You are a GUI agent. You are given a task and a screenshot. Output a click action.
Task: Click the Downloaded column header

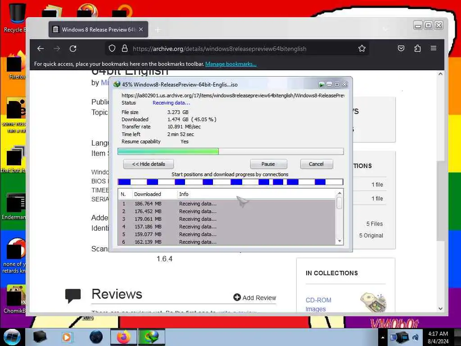coord(154,194)
